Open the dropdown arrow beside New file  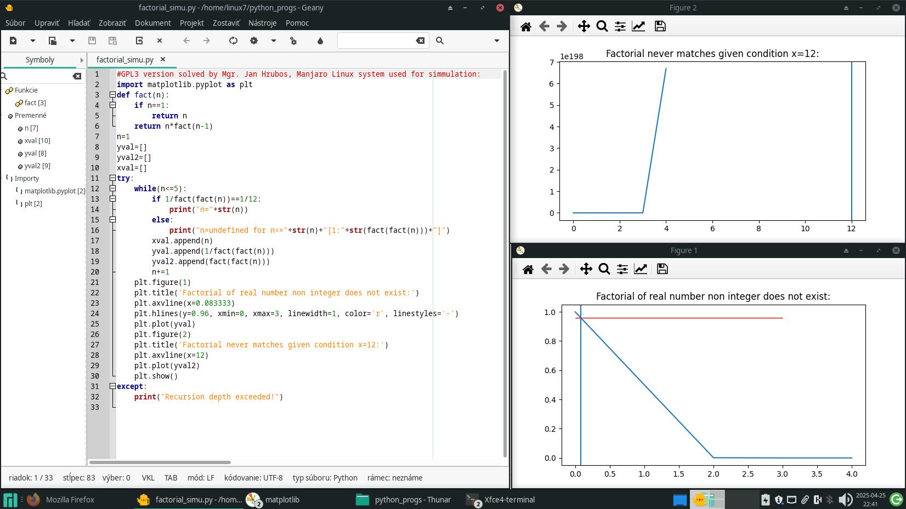[33, 41]
